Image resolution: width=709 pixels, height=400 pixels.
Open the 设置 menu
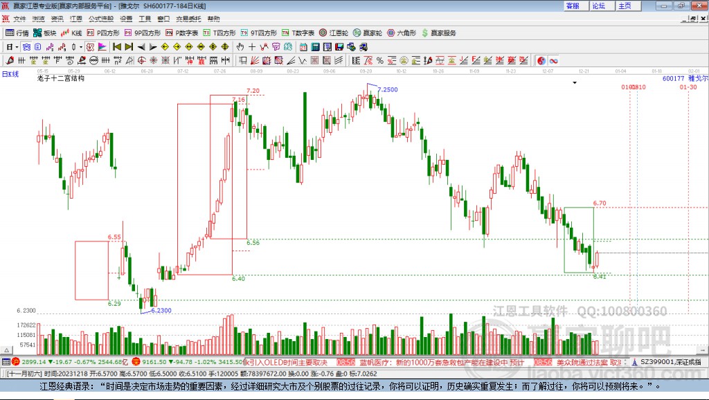tap(126, 19)
